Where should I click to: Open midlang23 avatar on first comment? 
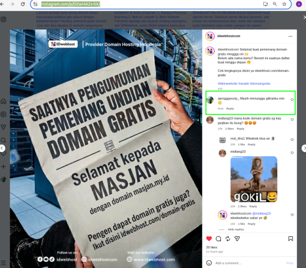(x=210, y=120)
